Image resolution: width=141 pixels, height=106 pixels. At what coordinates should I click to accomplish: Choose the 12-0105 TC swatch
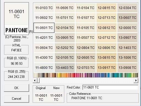[x=65, y=58]
